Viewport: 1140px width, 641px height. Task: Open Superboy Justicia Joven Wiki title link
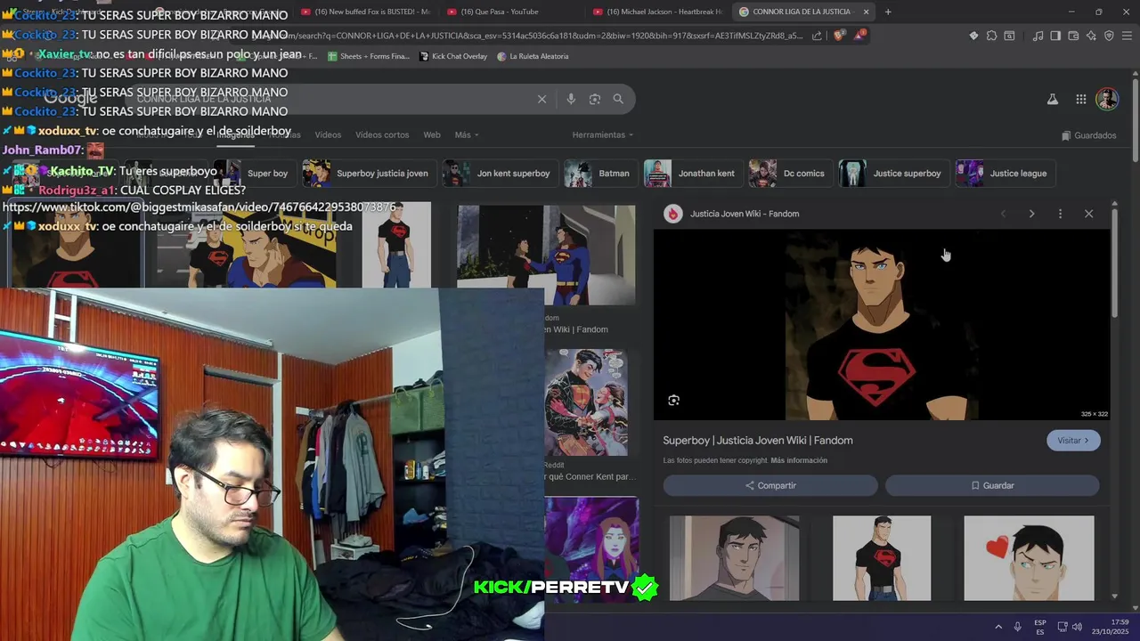click(x=758, y=441)
